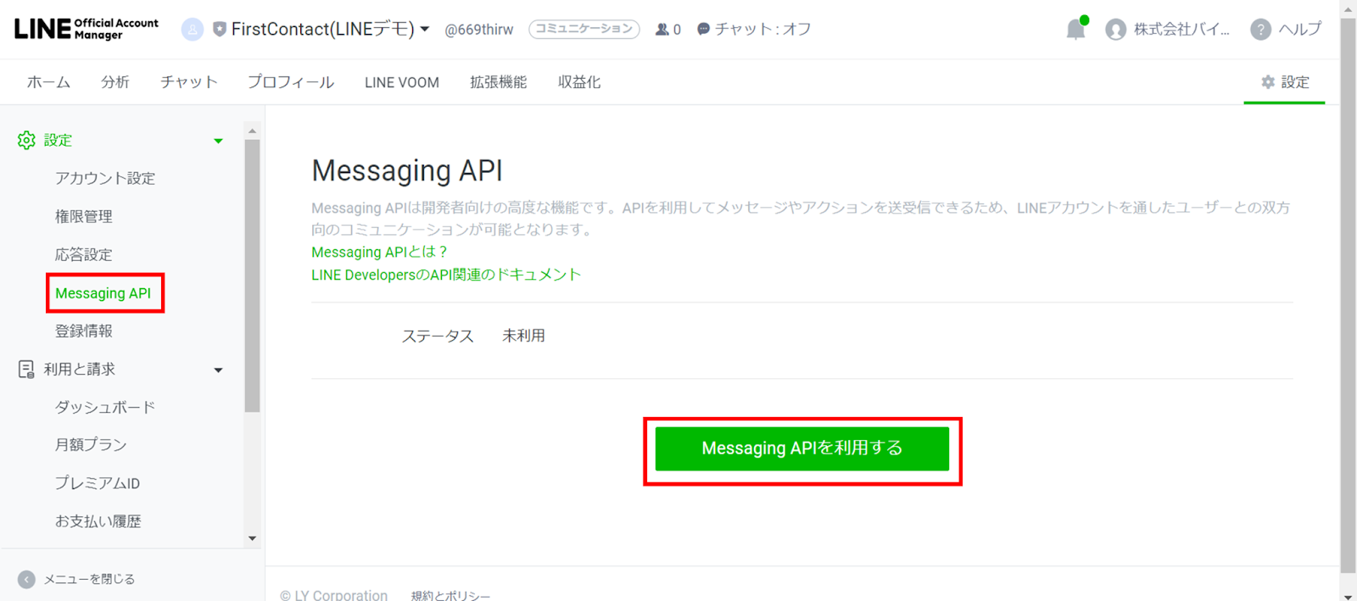Open the プロフィール tab
This screenshot has width=1357, height=601.
click(291, 82)
